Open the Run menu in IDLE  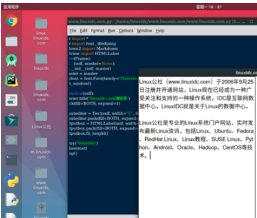click(111, 31)
